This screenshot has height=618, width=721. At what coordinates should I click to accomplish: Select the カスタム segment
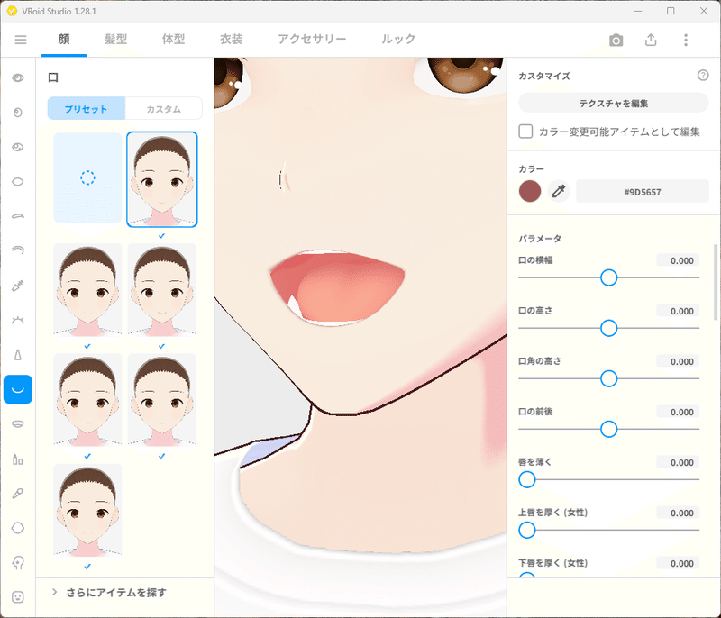click(x=164, y=108)
